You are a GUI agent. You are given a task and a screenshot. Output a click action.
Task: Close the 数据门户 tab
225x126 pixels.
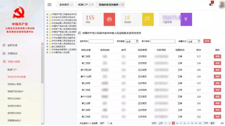[x=93, y=5]
